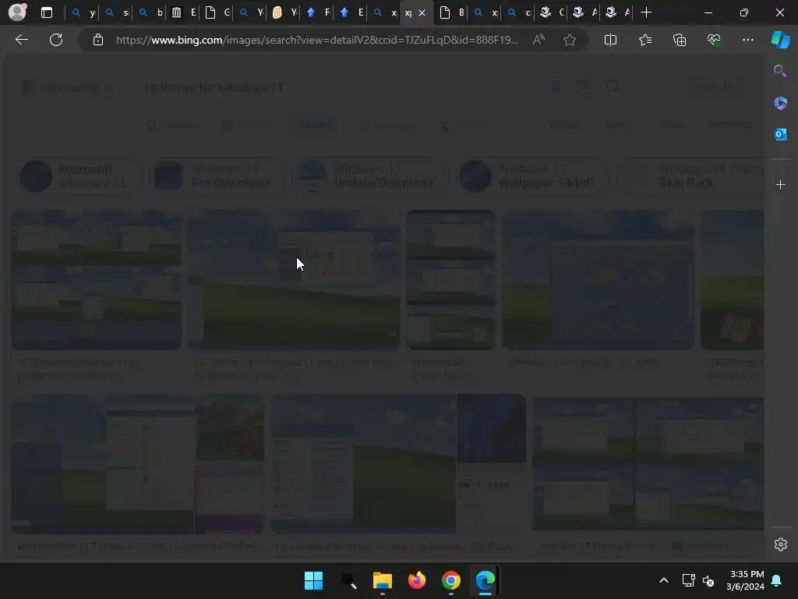Open Windows Start menu
The height and width of the screenshot is (599, 798).
(313, 580)
